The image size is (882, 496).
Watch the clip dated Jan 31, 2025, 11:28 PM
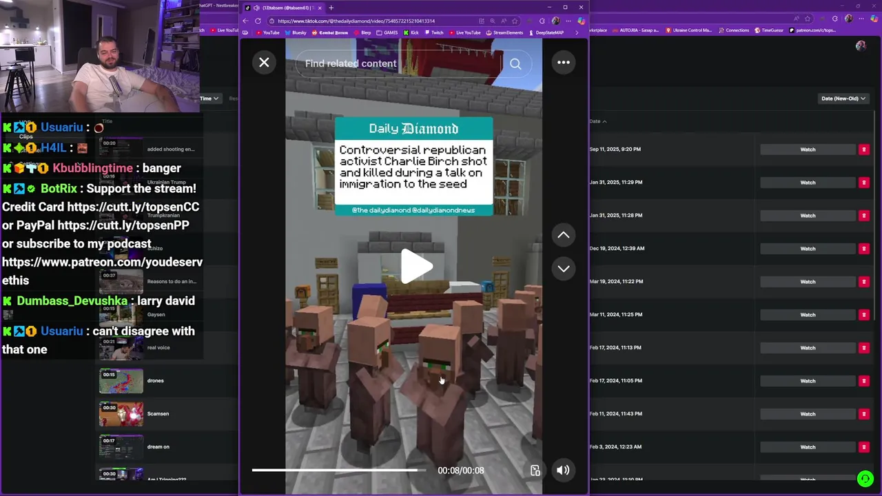[x=808, y=216]
